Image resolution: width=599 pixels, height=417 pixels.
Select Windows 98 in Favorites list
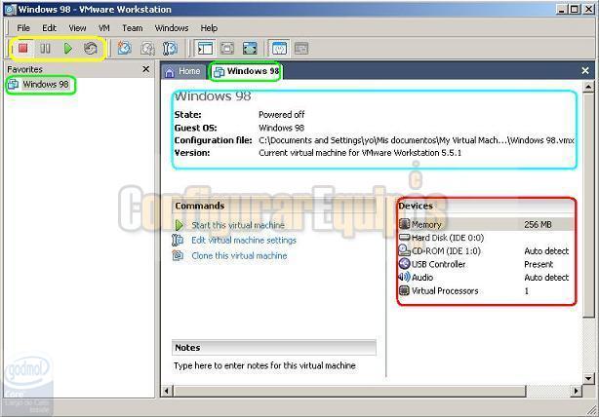pos(39,85)
